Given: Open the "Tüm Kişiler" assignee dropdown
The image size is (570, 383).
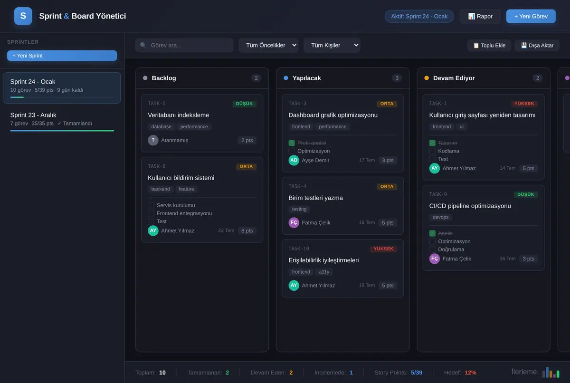Looking at the screenshot, I should 332,45.
